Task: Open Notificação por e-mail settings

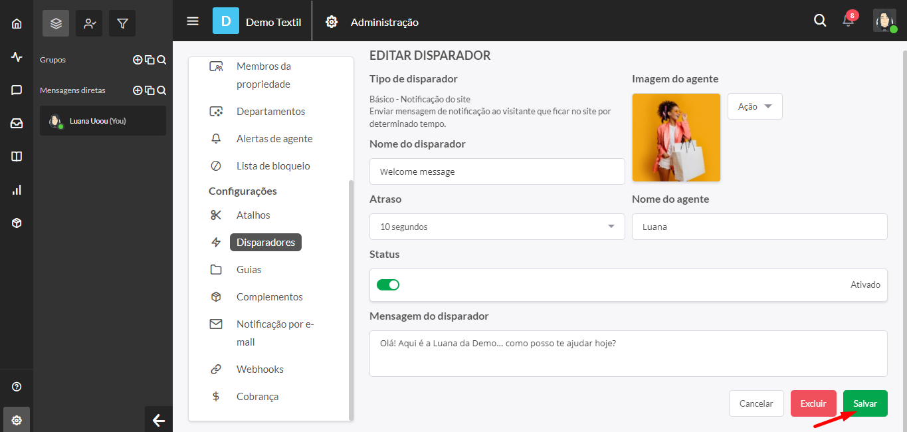Action: tap(275, 333)
